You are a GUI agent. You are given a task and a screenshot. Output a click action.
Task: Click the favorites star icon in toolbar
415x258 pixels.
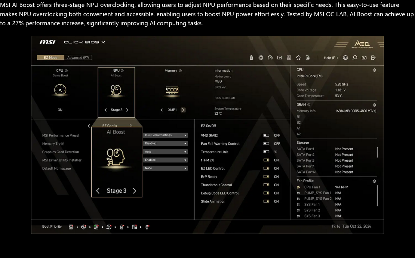click(x=298, y=58)
